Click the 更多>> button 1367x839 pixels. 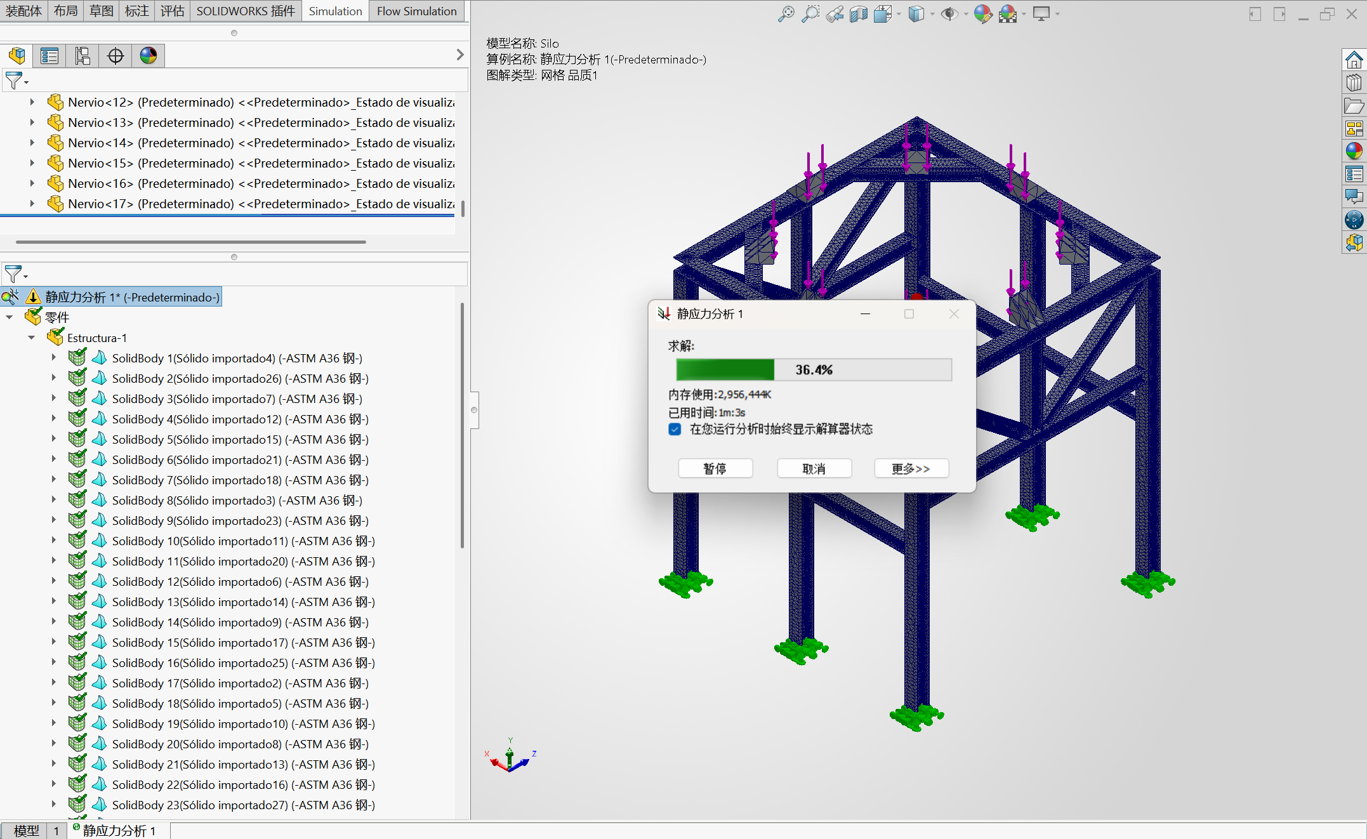(911, 468)
